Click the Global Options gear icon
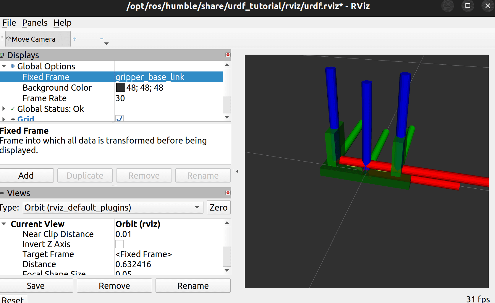 tap(13, 66)
